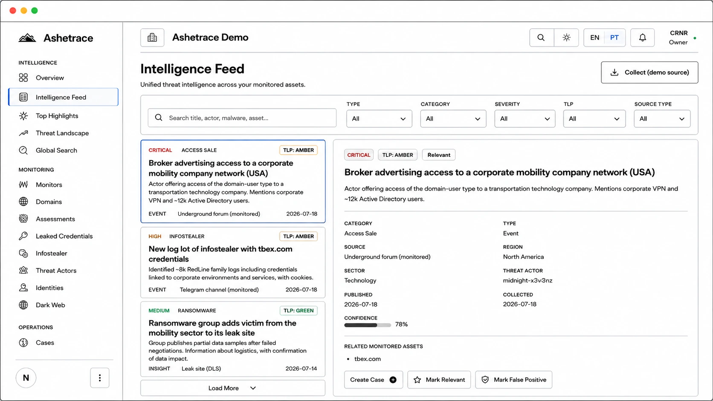Click the Intelligence Feed list icon
Screen dimensions: 713x401
click(x=23, y=97)
